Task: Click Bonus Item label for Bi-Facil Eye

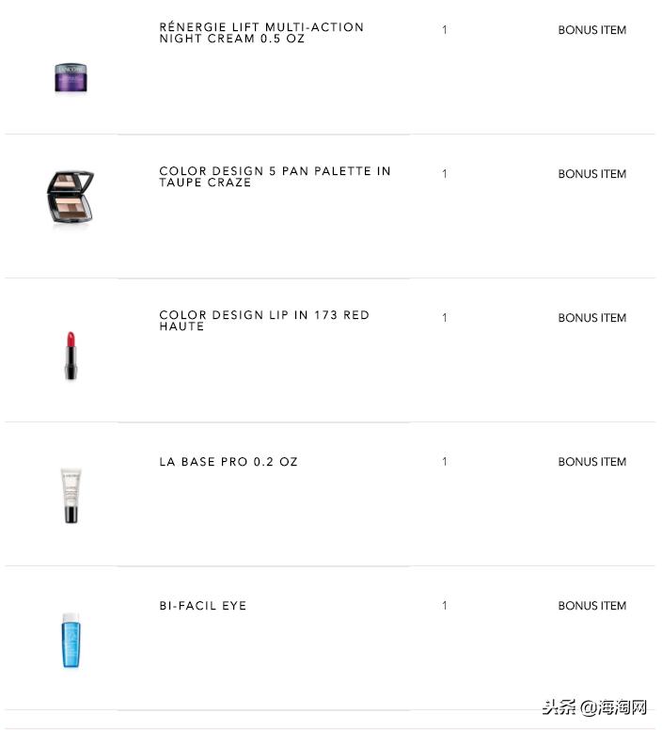Action: (x=591, y=606)
